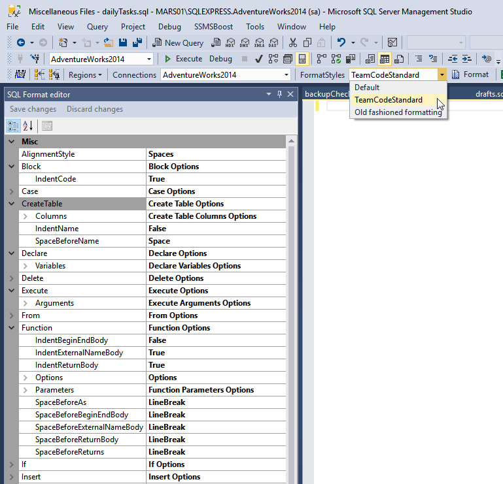
Task: Open the File menu
Action: 12,27
